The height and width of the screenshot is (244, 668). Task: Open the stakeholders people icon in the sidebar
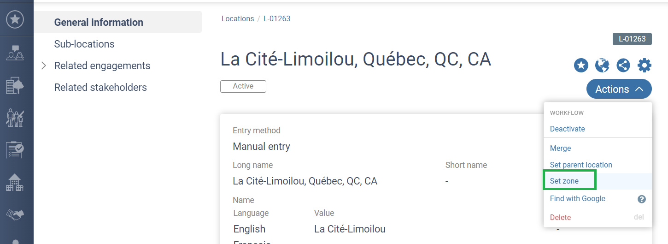click(x=15, y=118)
